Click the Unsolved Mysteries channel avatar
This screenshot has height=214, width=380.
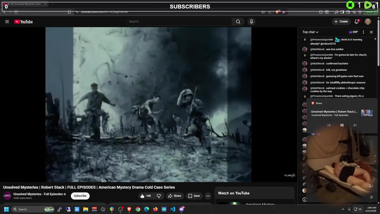[x=7, y=196]
